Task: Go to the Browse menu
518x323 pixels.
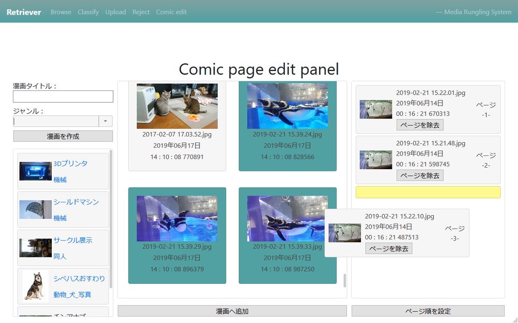Action: pos(61,12)
